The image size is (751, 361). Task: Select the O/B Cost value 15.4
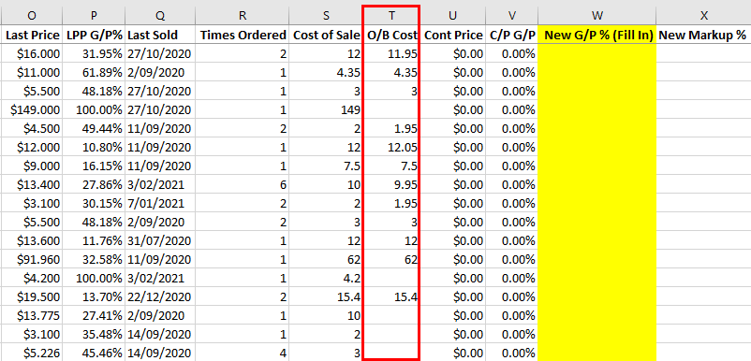391,296
